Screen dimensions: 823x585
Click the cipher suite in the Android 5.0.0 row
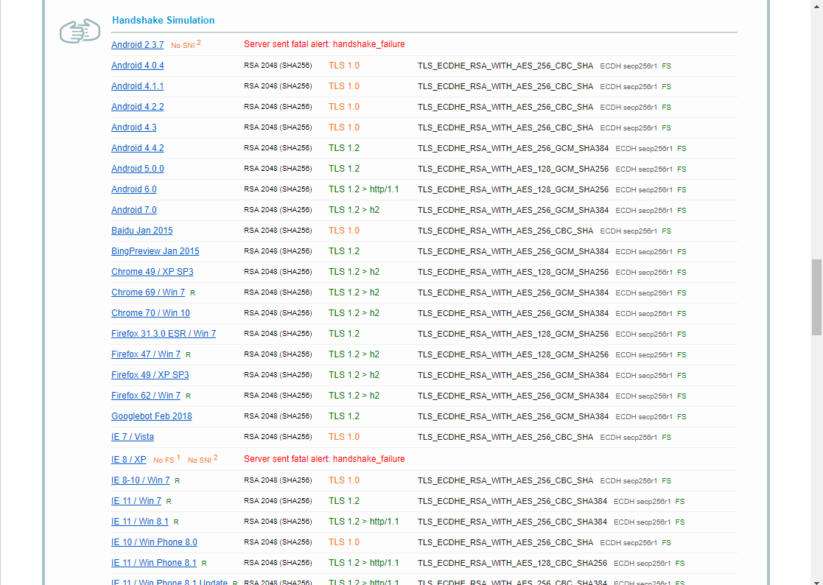(x=514, y=169)
